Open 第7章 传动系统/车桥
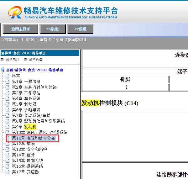Viewport: 188px width, 179px height. [x=31, y=115]
